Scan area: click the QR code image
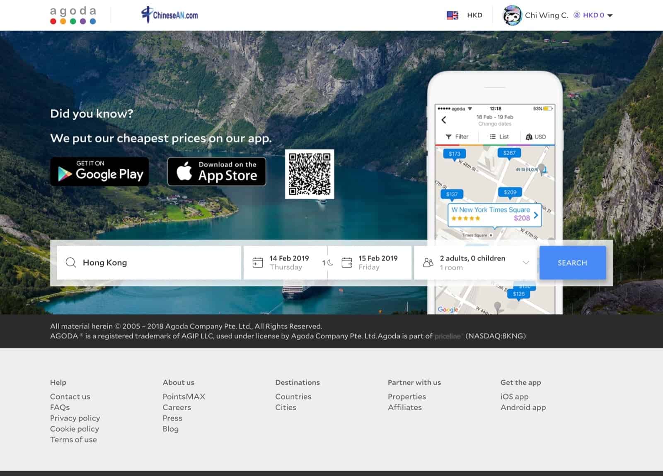The width and height of the screenshot is (663, 476). click(x=310, y=174)
